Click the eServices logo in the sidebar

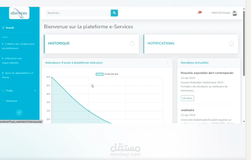19,13
